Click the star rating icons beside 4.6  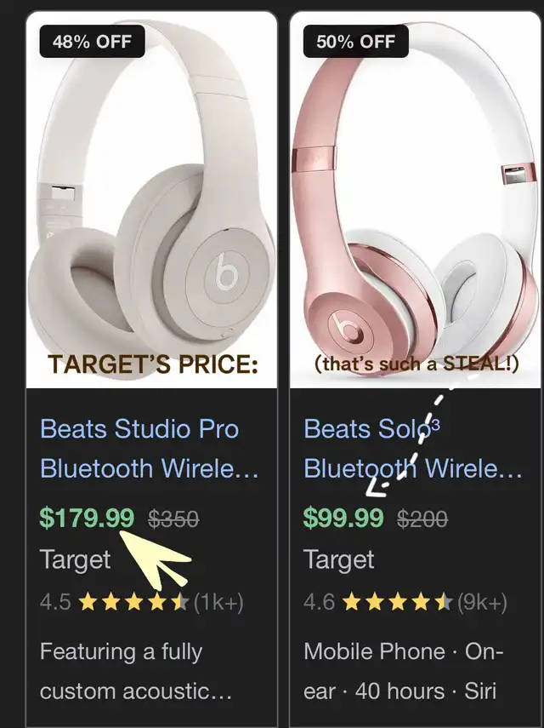pyautogui.click(x=397, y=604)
